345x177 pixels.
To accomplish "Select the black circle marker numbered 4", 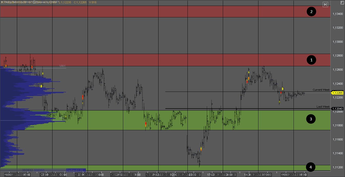I will click(x=311, y=167).
